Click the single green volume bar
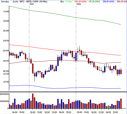 108,107
